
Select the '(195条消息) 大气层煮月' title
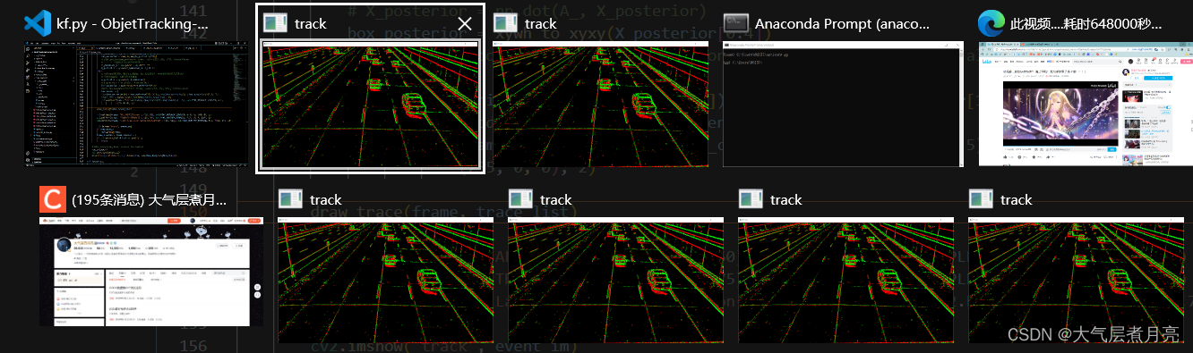(150, 199)
